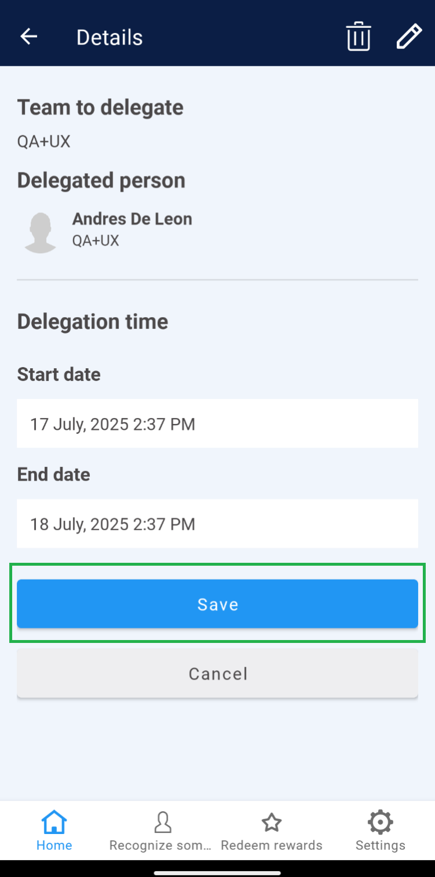
Task: Tap Andres De Leon's avatar picture
Action: (x=40, y=232)
